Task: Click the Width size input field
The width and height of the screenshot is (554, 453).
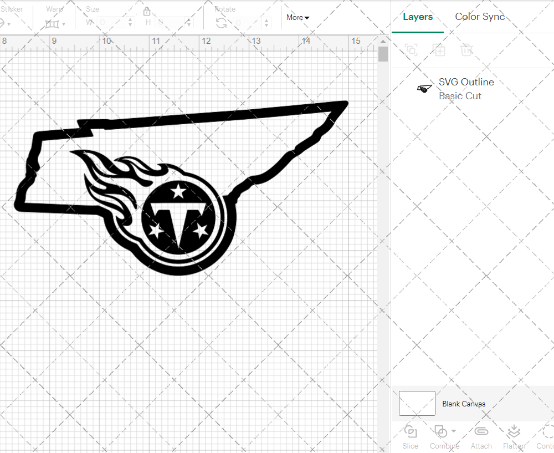Action: tap(111, 23)
